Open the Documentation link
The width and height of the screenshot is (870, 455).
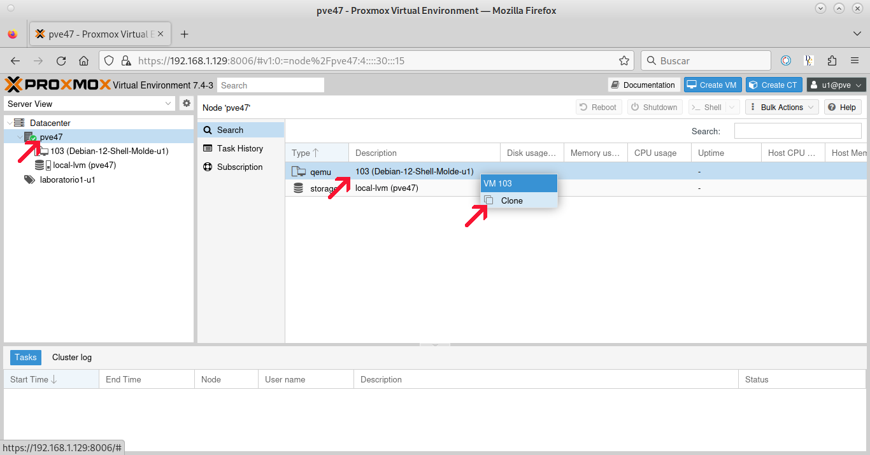tap(644, 85)
